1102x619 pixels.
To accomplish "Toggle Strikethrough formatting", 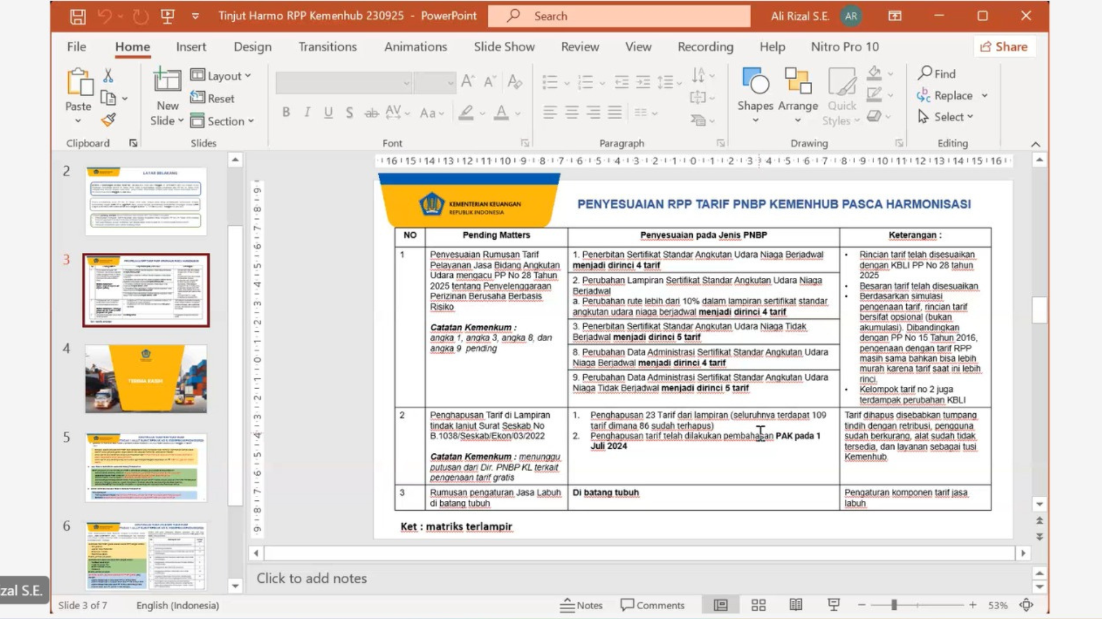I will coord(372,113).
